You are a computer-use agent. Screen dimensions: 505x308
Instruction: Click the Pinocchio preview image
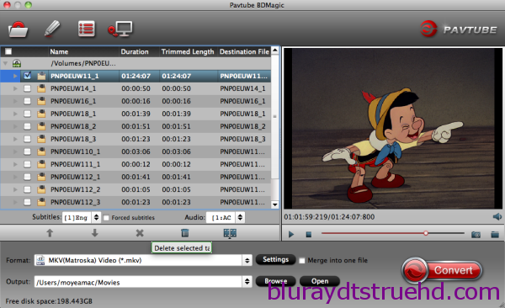point(392,129)
